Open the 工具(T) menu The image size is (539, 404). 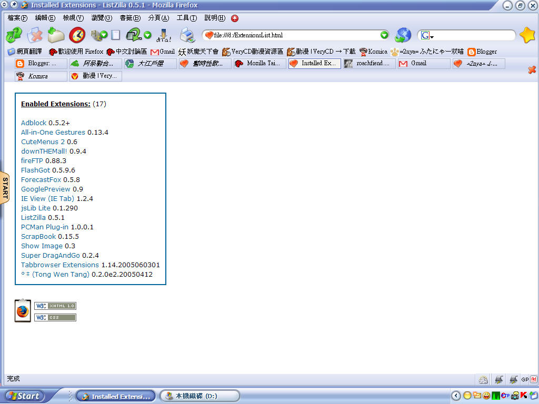[186, 18]
